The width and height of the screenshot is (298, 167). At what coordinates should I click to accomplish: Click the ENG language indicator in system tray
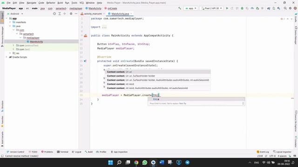click(257, 163)
